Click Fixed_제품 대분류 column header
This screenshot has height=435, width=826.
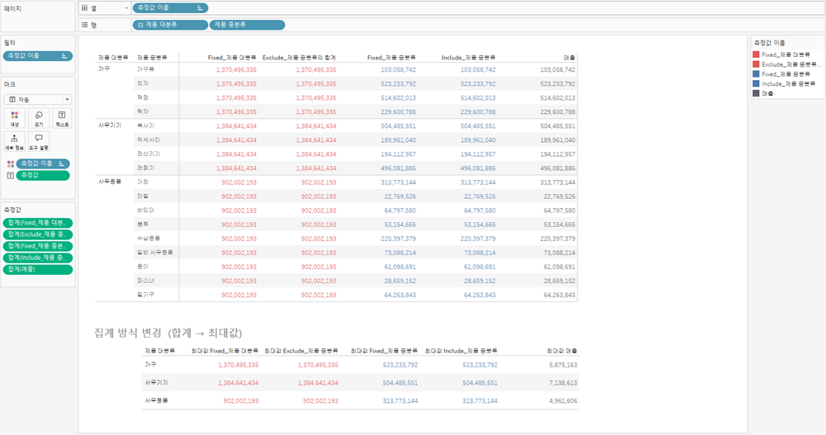pyautogui.click(x=232, y=58)
